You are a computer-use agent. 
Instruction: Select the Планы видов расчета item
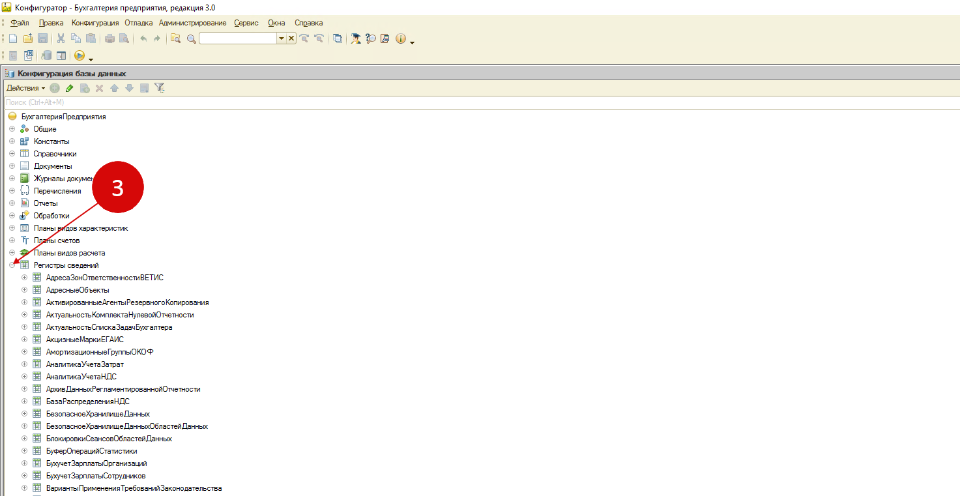coord(69,253)
